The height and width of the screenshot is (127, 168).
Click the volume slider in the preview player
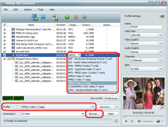pyautogui.click(x=148, y=121)
